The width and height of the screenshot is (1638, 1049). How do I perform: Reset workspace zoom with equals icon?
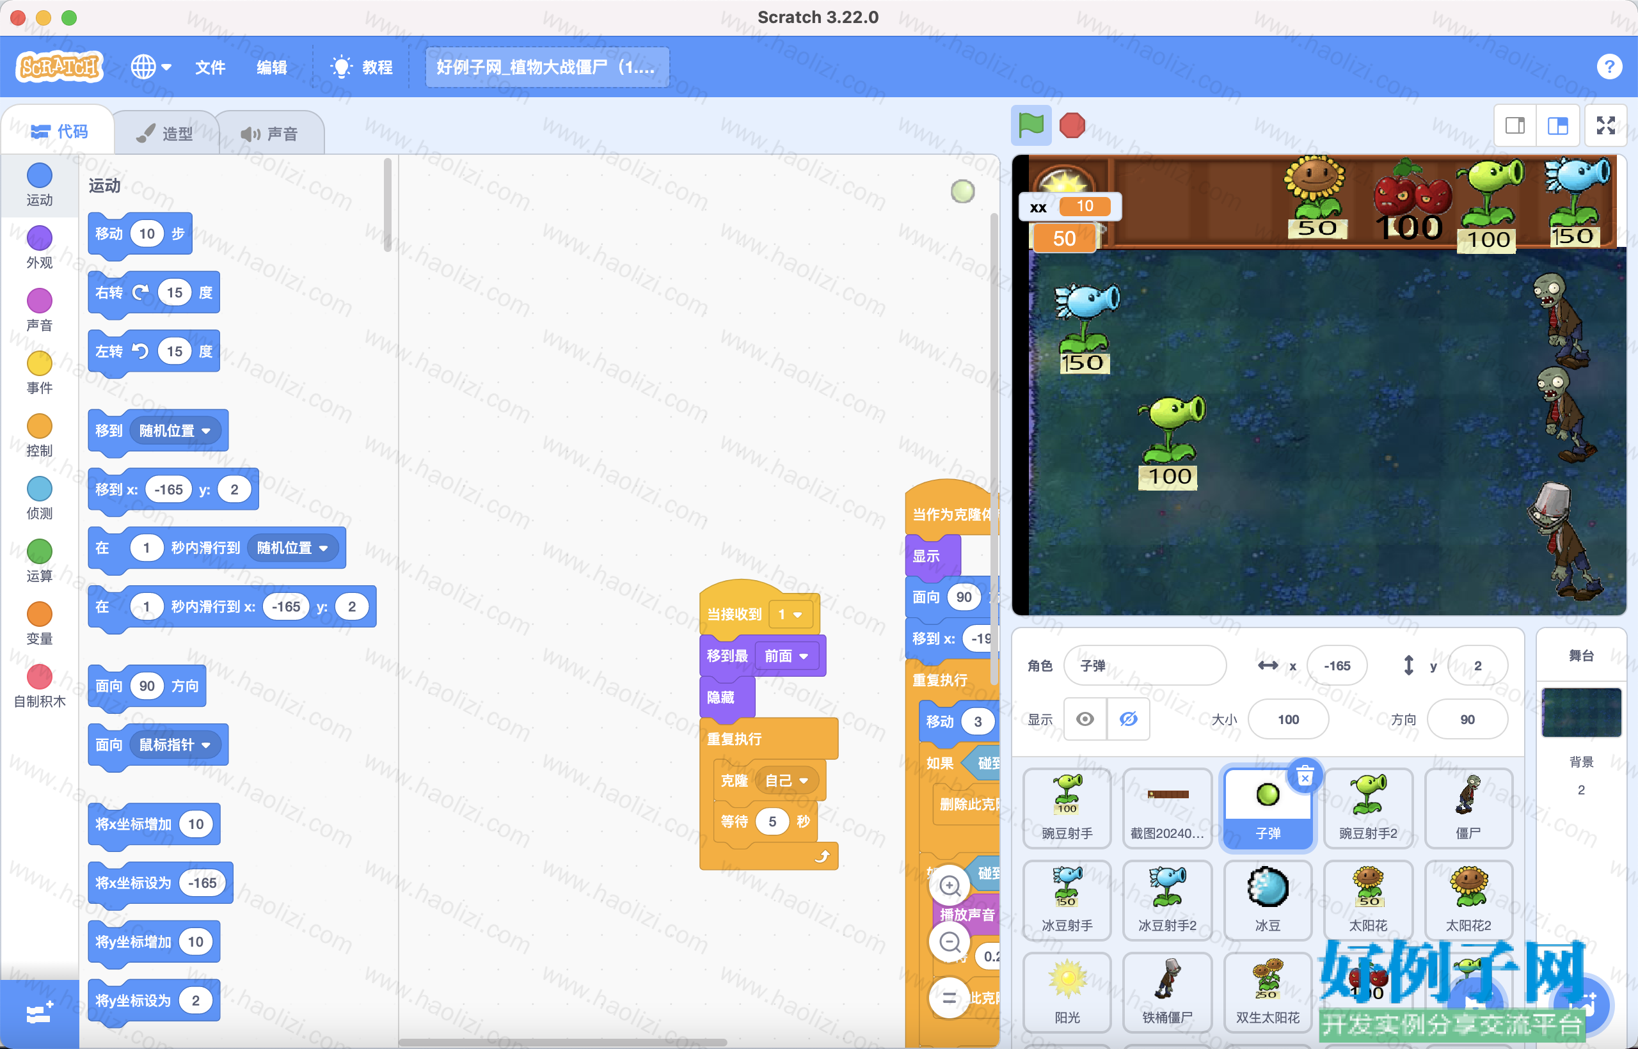click(950, 998)
